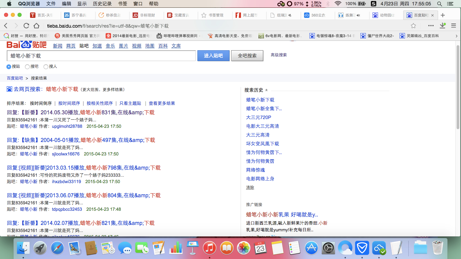Add a new browser tab

point(443,15)
